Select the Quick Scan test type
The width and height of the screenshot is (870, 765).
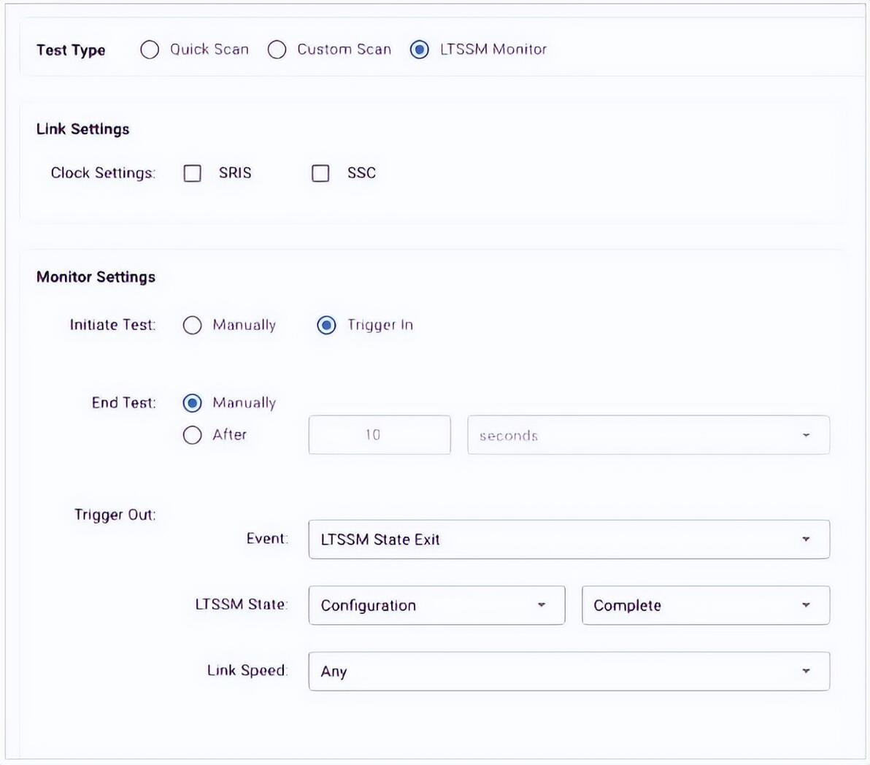point(150,50)
